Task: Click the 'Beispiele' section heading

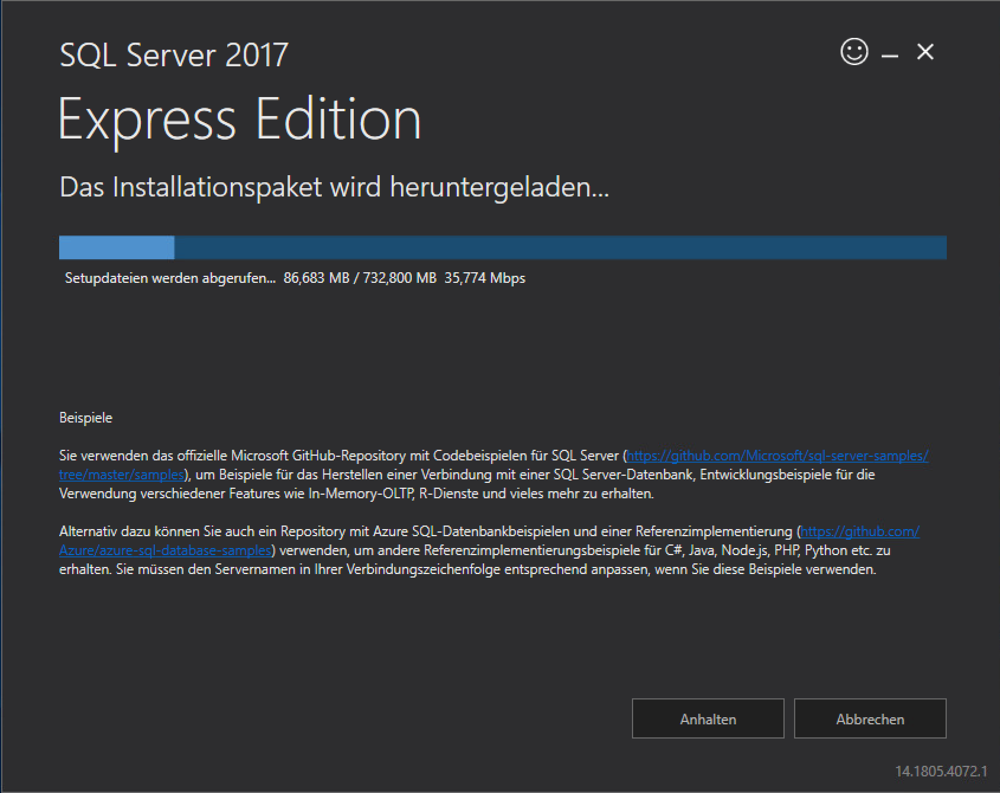Action: [86, 418]
